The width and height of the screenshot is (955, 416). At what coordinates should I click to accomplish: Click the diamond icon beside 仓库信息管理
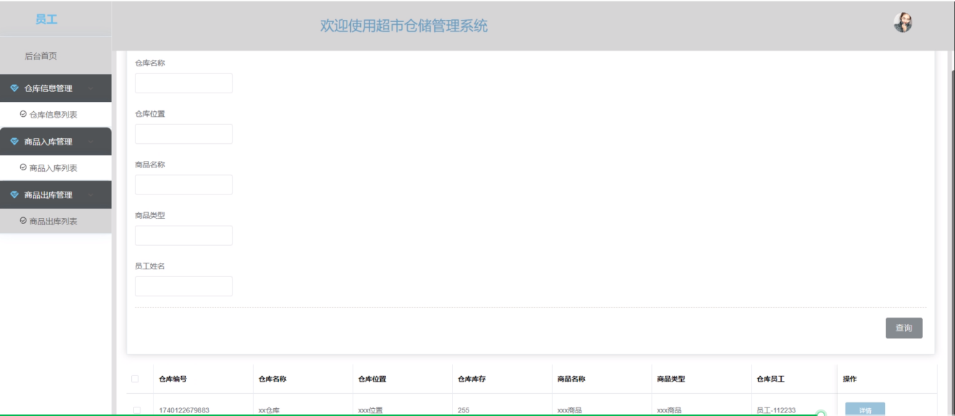(15, 88)
